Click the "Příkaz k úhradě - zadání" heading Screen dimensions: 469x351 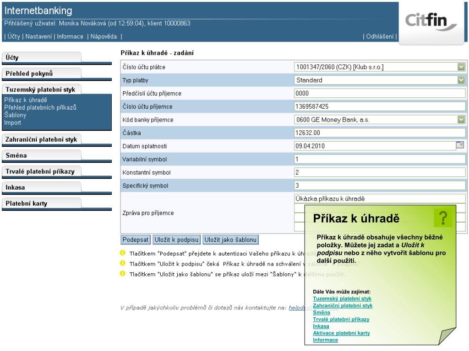[157, 53]
